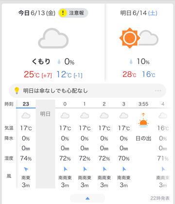Click the yellow 注意報 warning badge
The height and width of the screenshot is (204, 175).
click(x=73, y=13)
